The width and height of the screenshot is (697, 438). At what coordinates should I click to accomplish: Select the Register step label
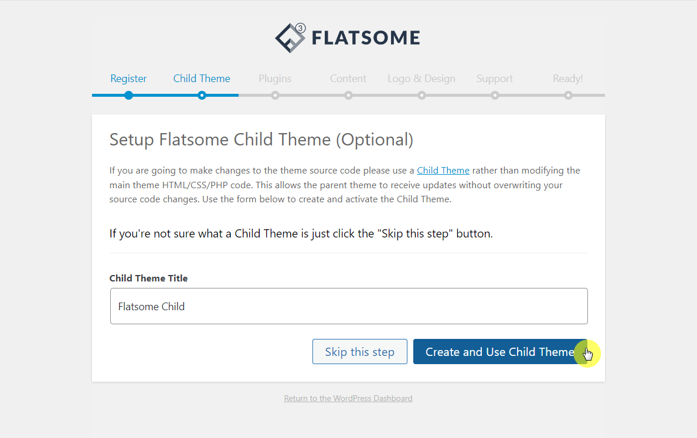pos(128,79)
